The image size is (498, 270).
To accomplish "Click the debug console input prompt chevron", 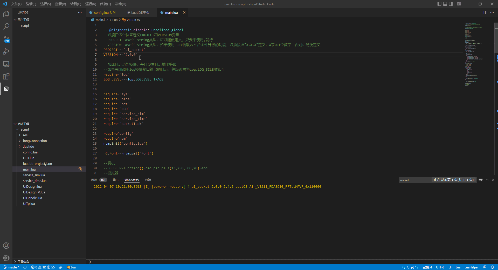I will coord(90,262).
